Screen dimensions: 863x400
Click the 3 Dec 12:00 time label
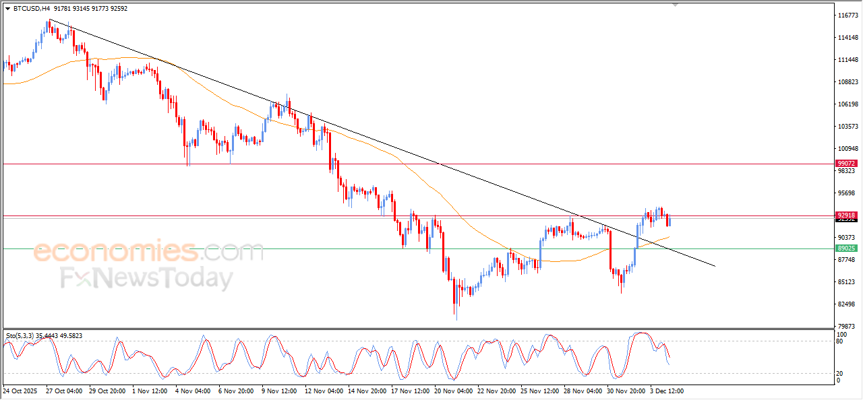pos(667,391)
